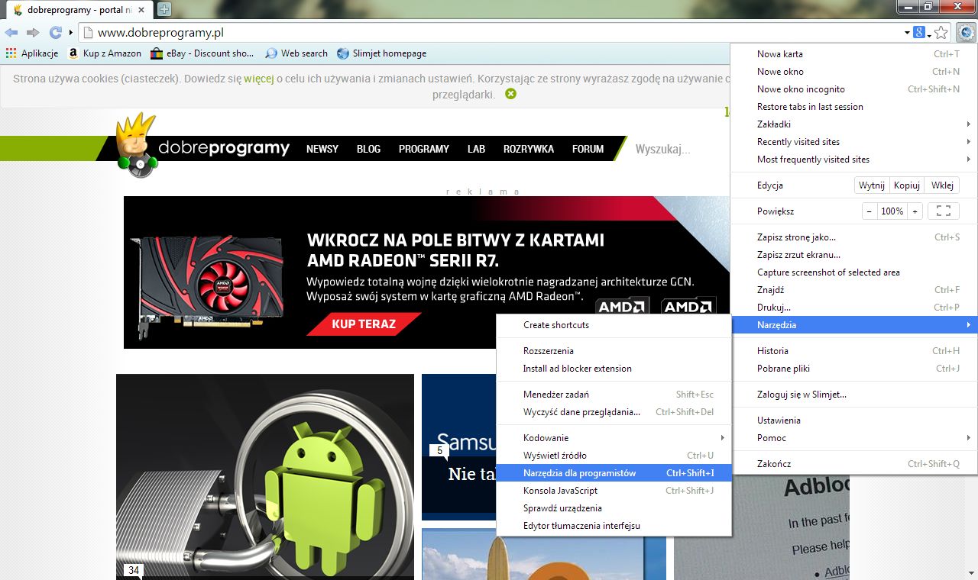Open eBay Discount bookmark

202,53
